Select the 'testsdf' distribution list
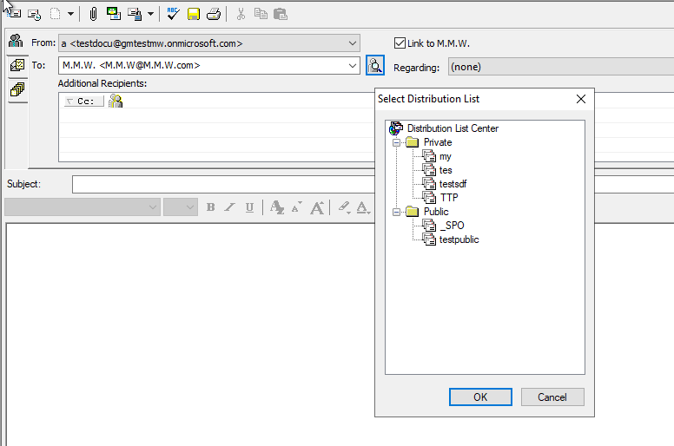Screen dimensions: 674x446 [x=453, y=184]
